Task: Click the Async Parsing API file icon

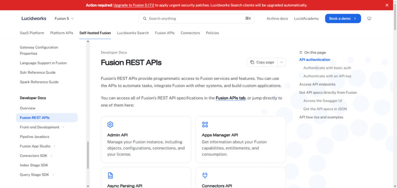Action: (x=110, y=175)
